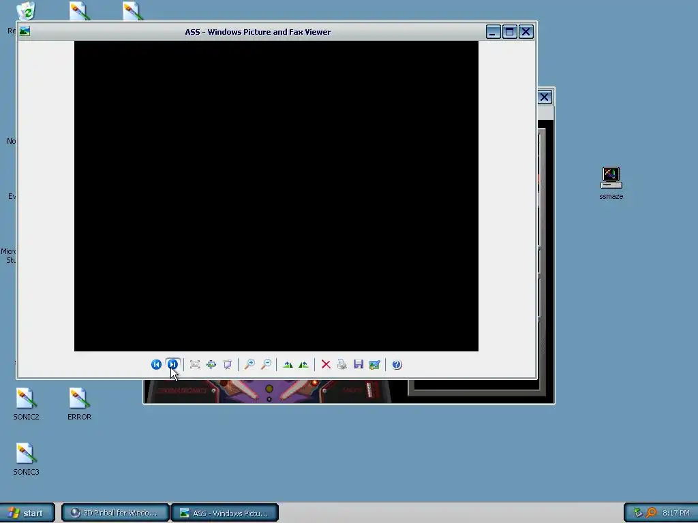Click the green tray icon beside the magnifier
The image size is (698, 523).
coord(638,513)
